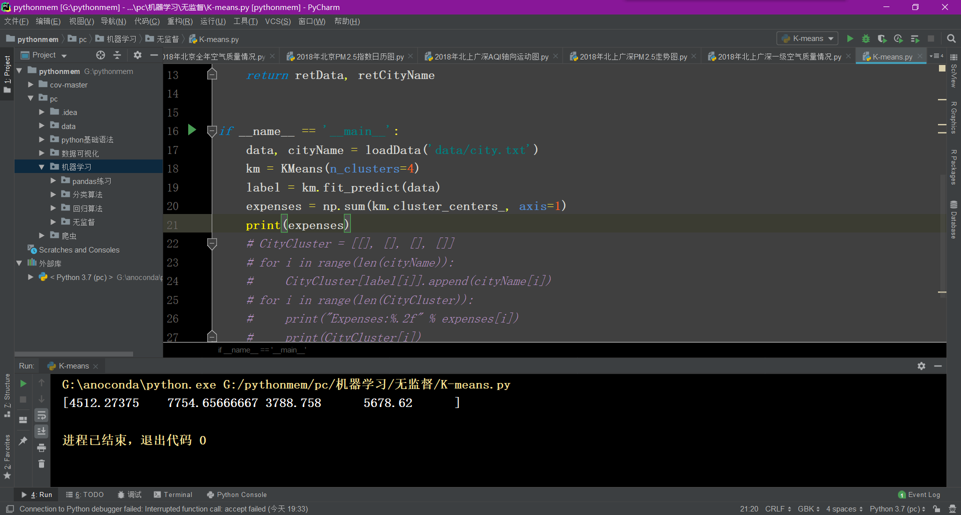Click gutter run arrow on line 16
961x515 pixels.
pyautogui.click(x=192, y=130)
